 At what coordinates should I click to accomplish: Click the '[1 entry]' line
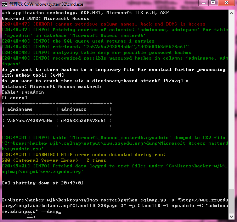[x=15, y=98]
